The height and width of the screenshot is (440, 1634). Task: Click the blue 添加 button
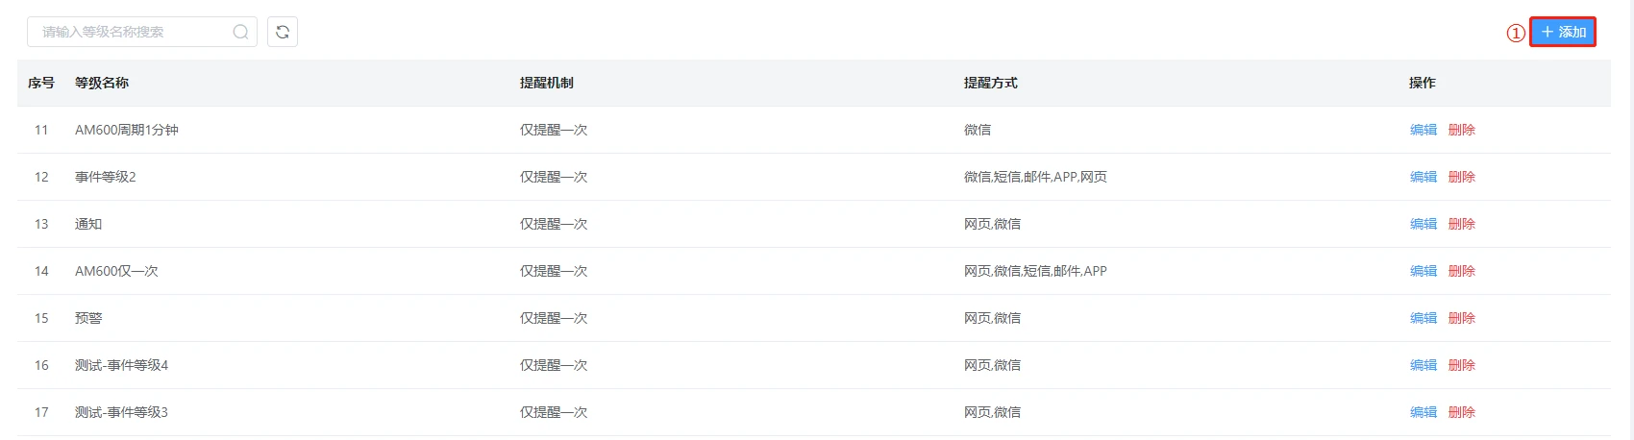1563,32
